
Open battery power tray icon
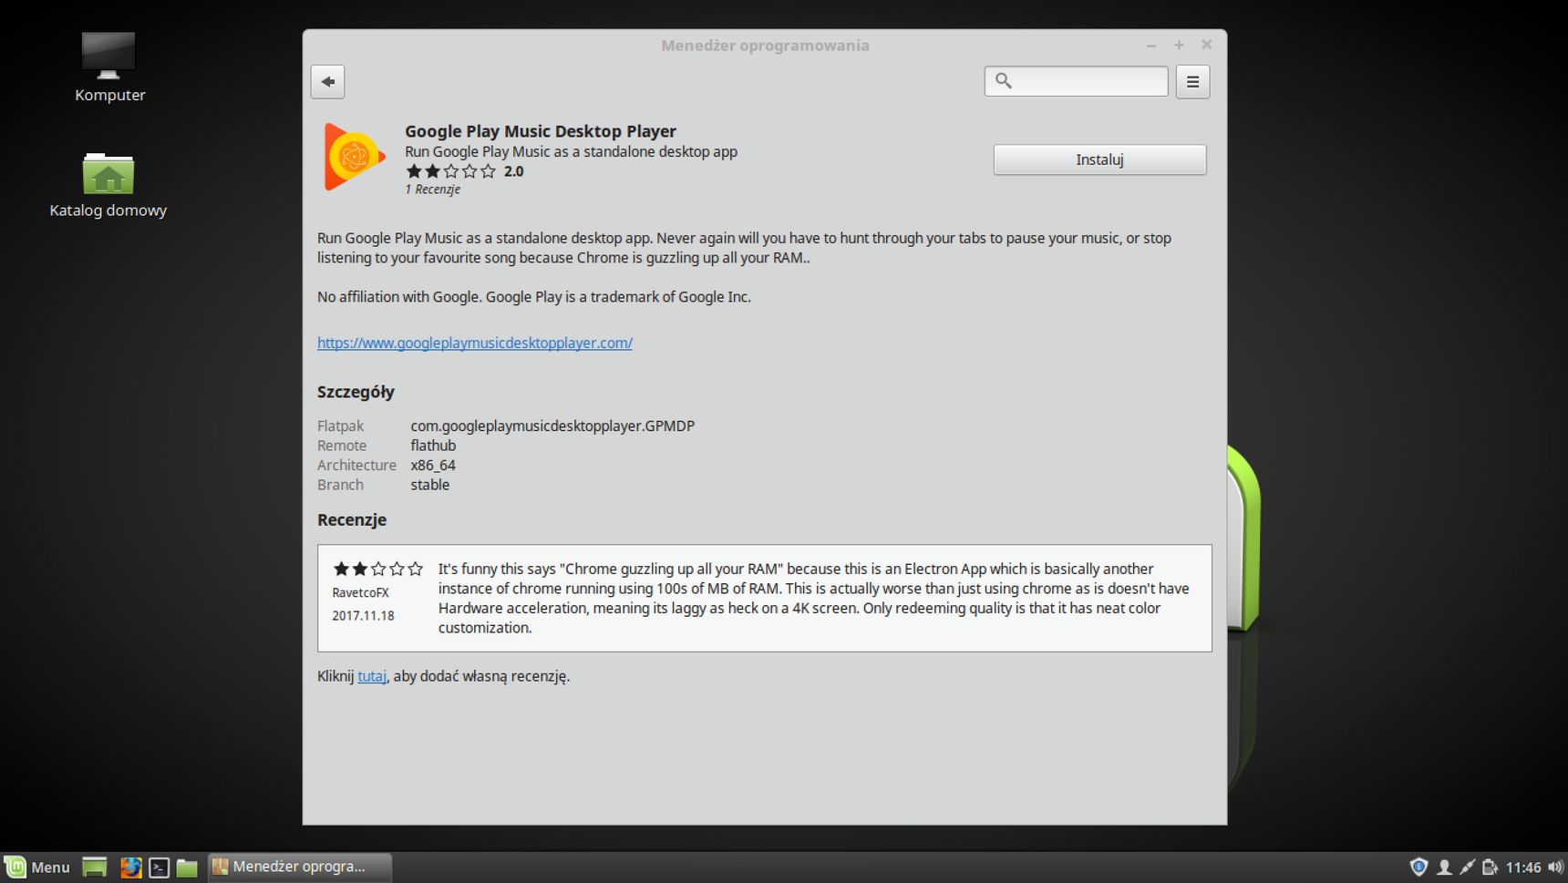1490,867
